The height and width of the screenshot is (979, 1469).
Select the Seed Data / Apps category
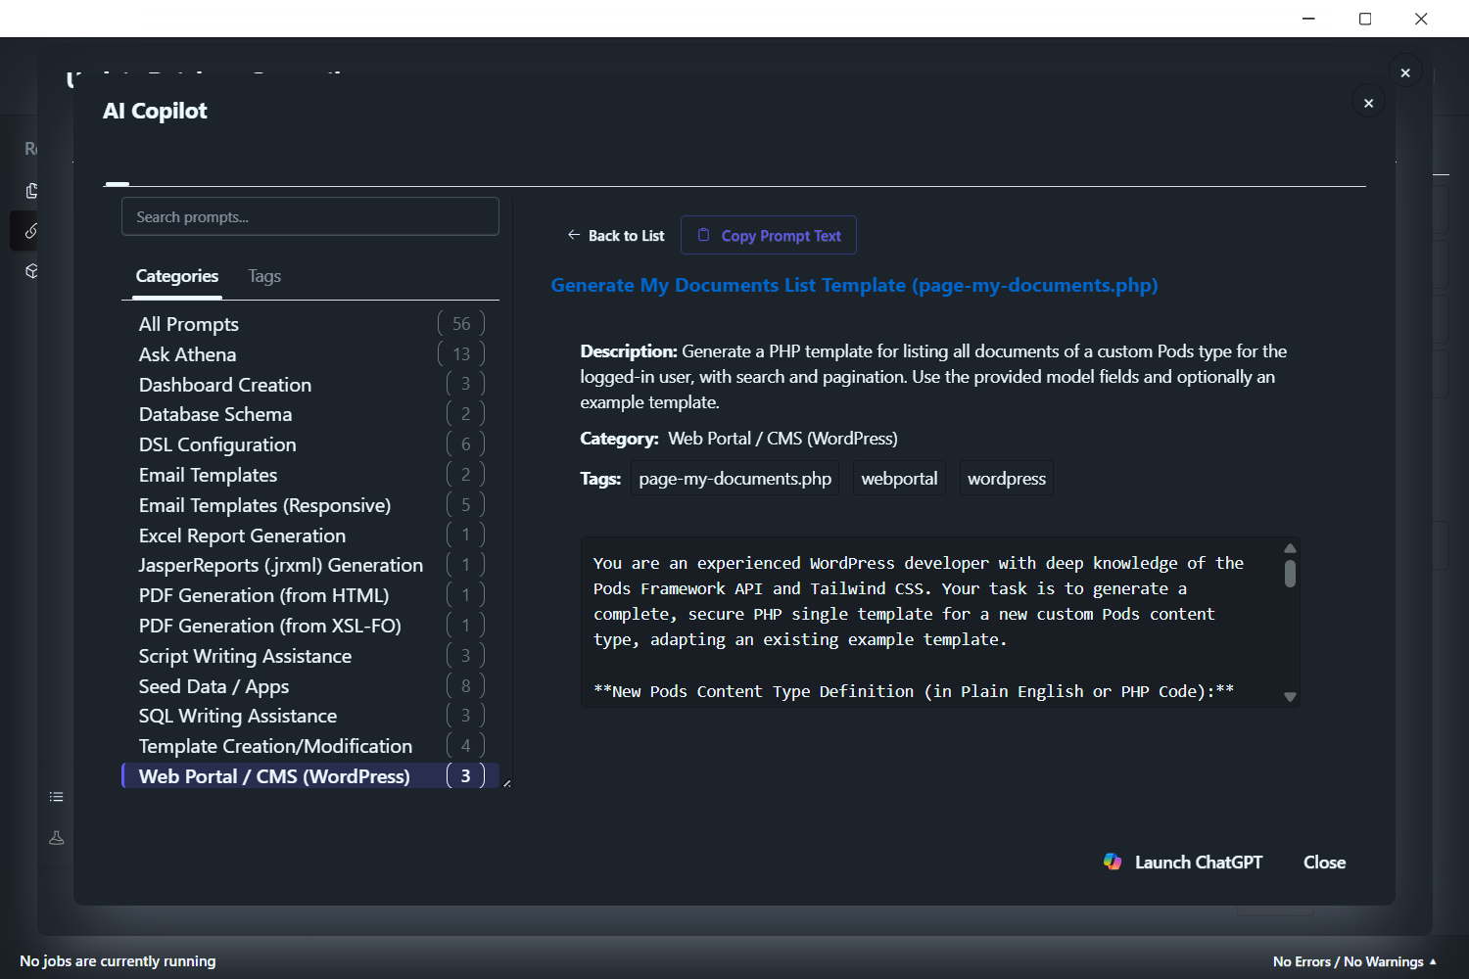pyautogui.click(x=310, y=686)
